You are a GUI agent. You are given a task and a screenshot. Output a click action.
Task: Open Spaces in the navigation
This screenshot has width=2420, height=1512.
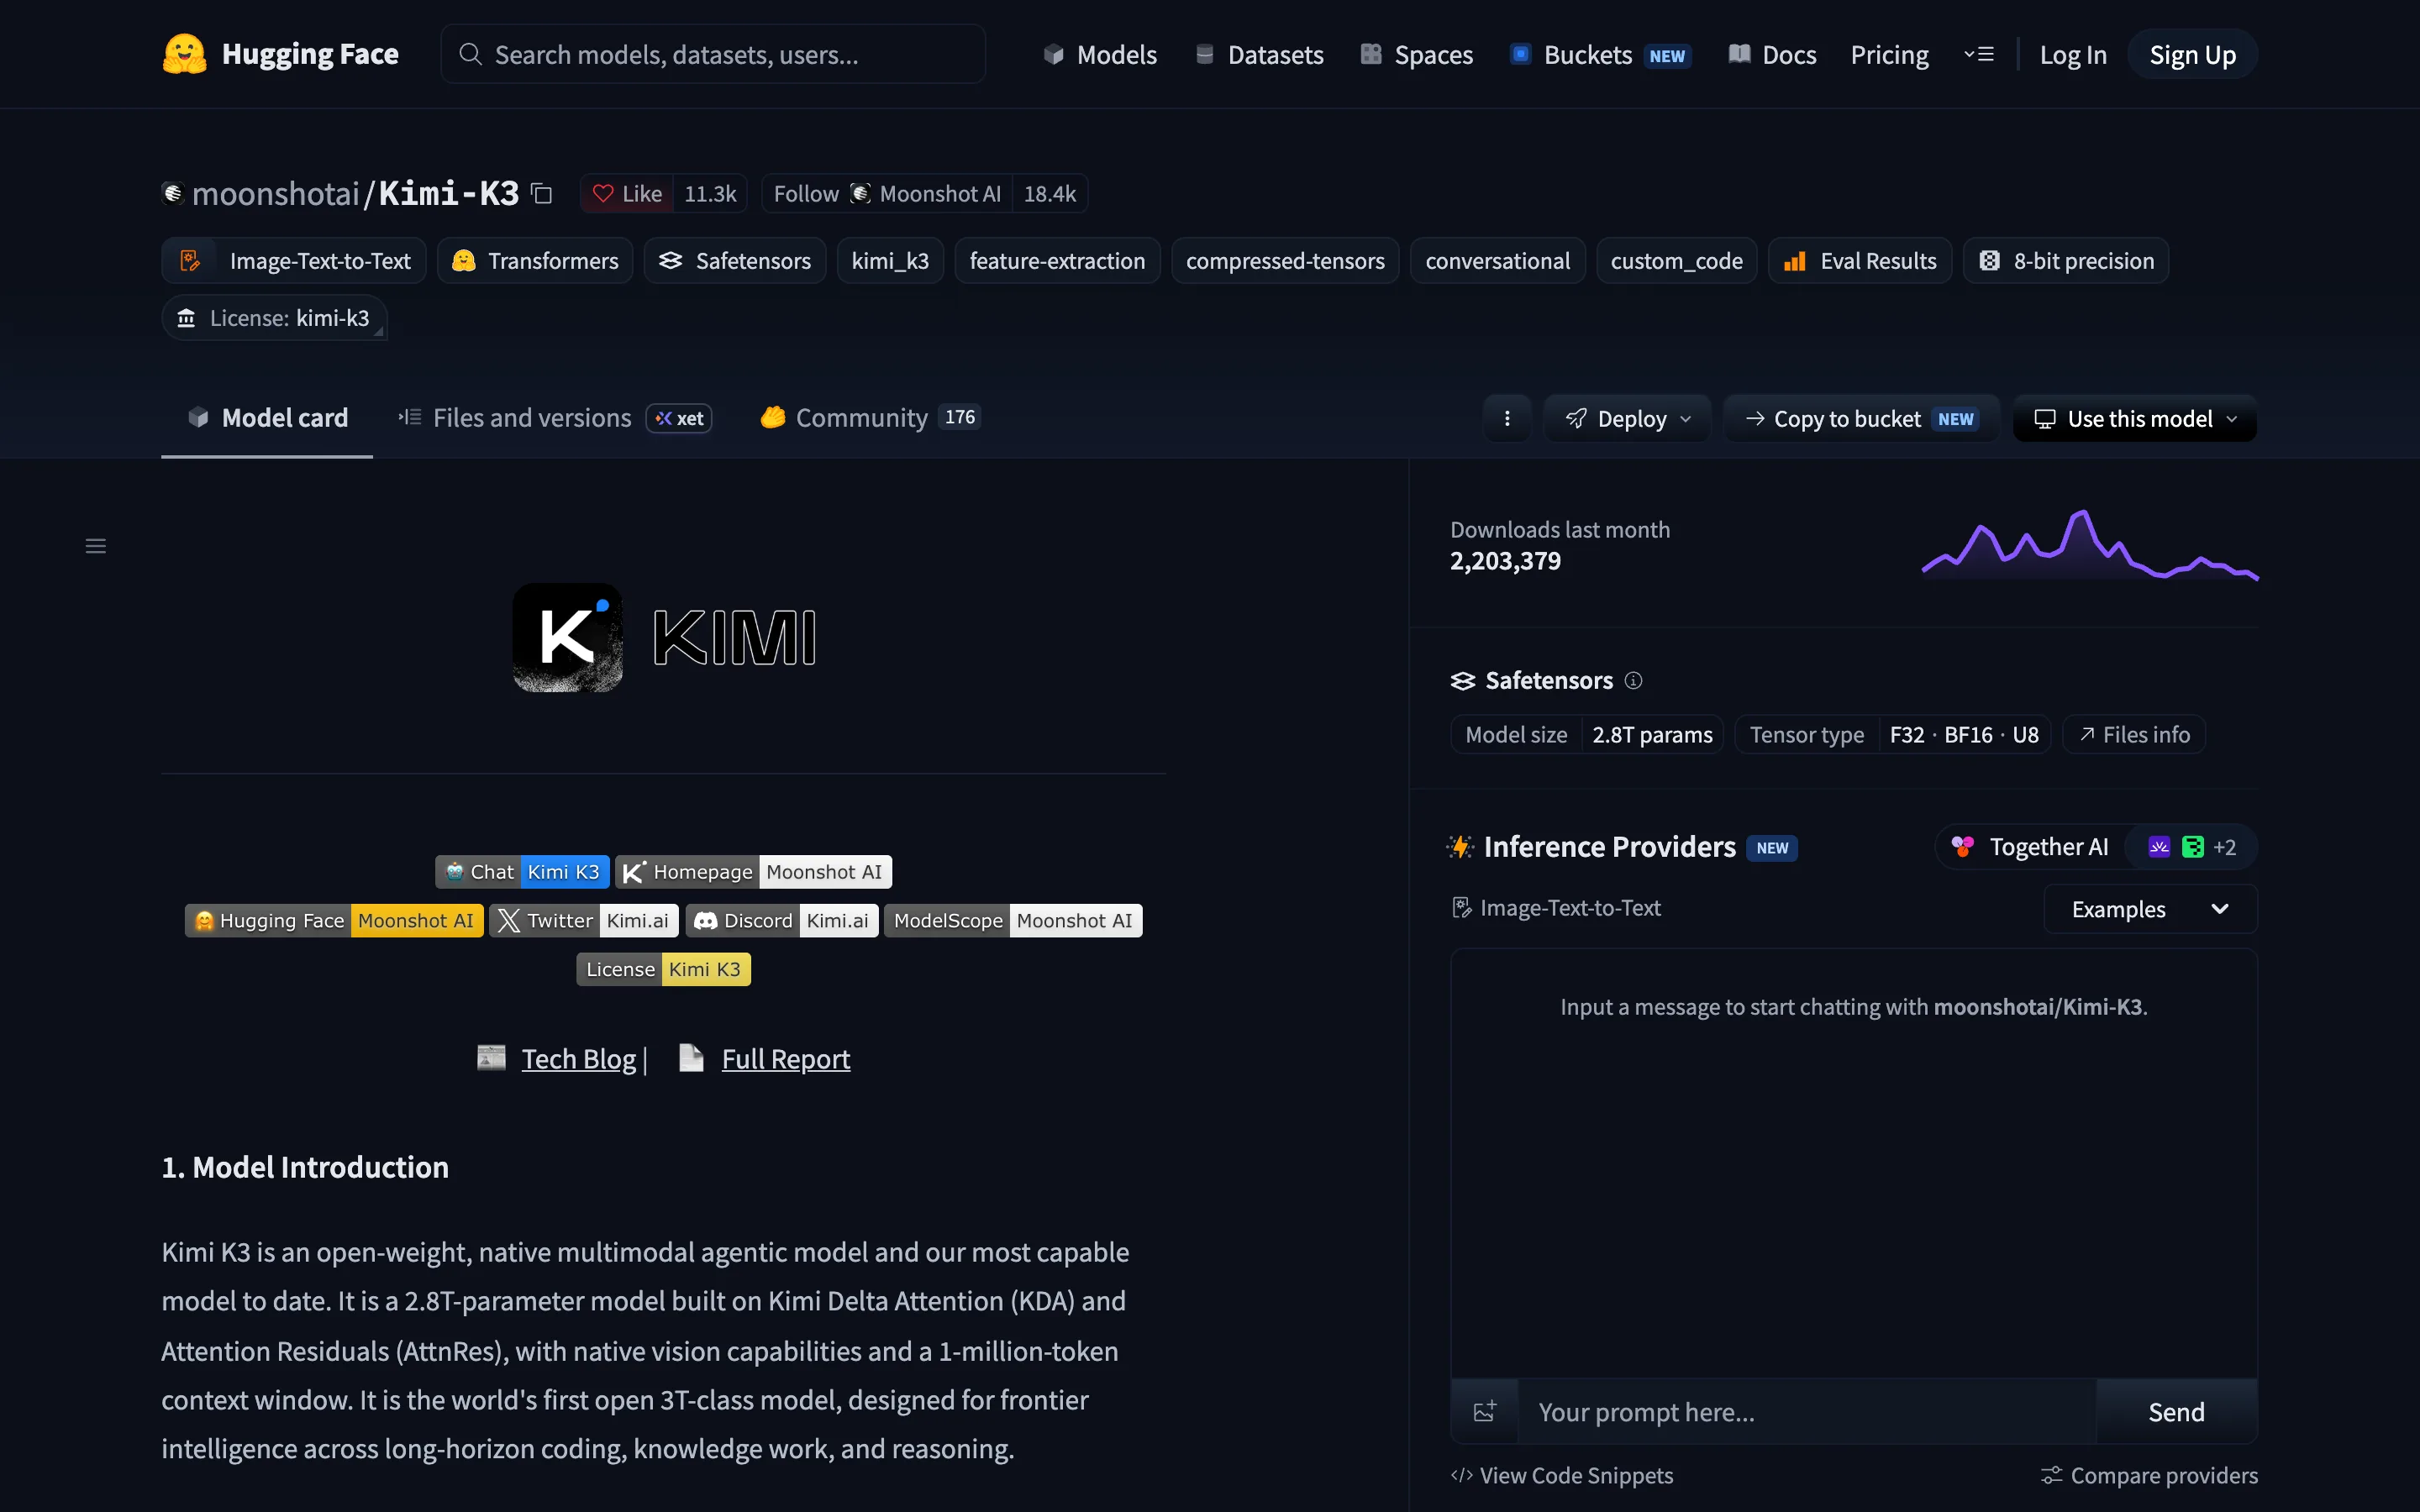1416,54
